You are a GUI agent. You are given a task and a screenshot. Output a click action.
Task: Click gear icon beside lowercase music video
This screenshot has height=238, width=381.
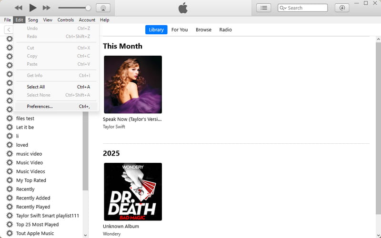coord(10,154)
